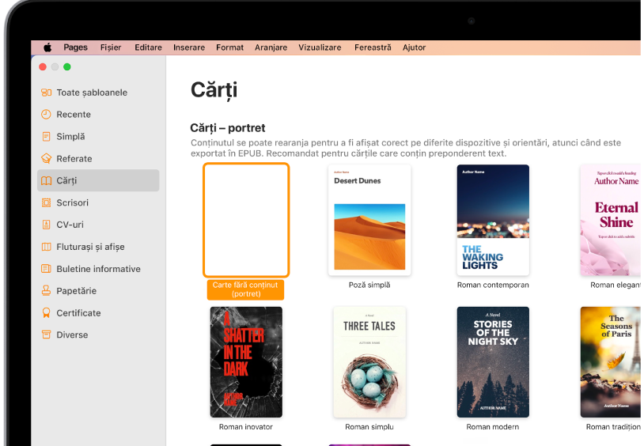Open the Aranjare menu
This screenshot has height=446, width=644.
(271, 47)
